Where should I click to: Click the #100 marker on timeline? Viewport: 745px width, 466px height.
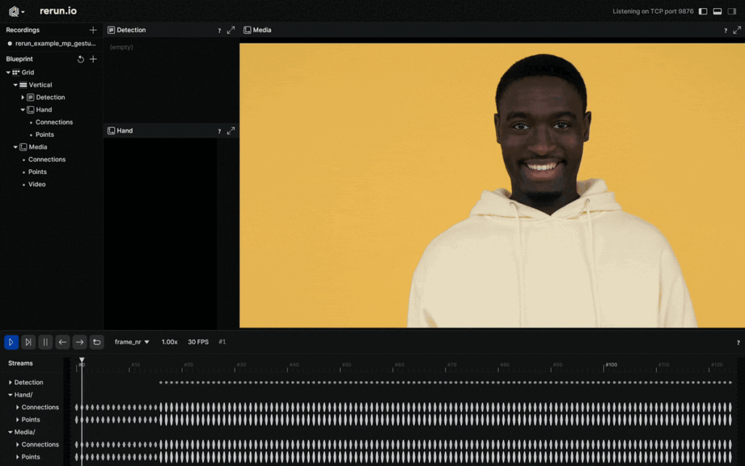tap(610, 365)
